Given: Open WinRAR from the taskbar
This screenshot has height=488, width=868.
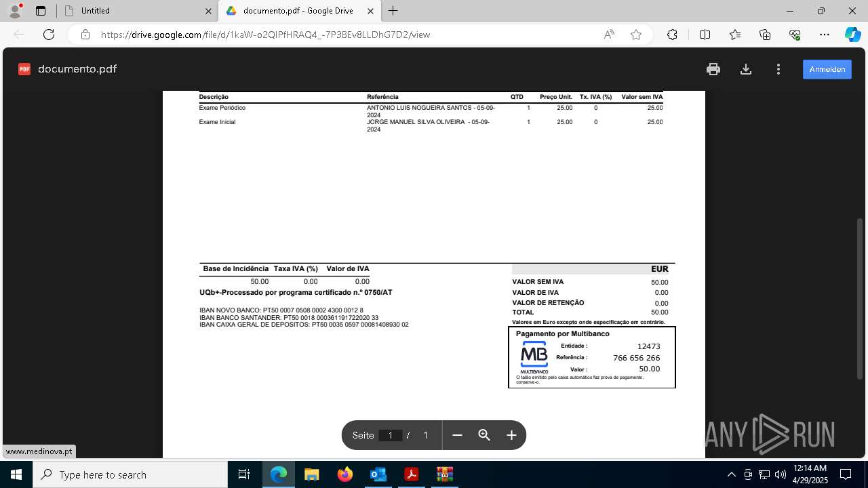Looking at the screenshot, I should 444,474.
